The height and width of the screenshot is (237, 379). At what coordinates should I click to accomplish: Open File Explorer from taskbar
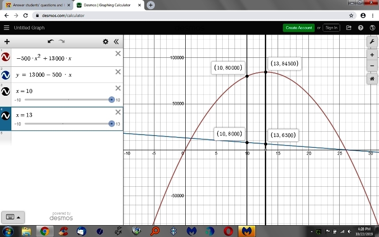(27, 231)
